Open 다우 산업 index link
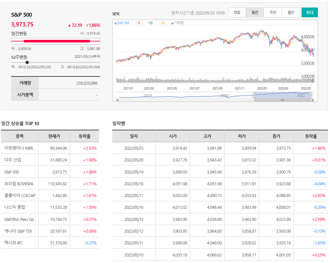The width and height of the screenshot is (330, 263). [13, 160]
